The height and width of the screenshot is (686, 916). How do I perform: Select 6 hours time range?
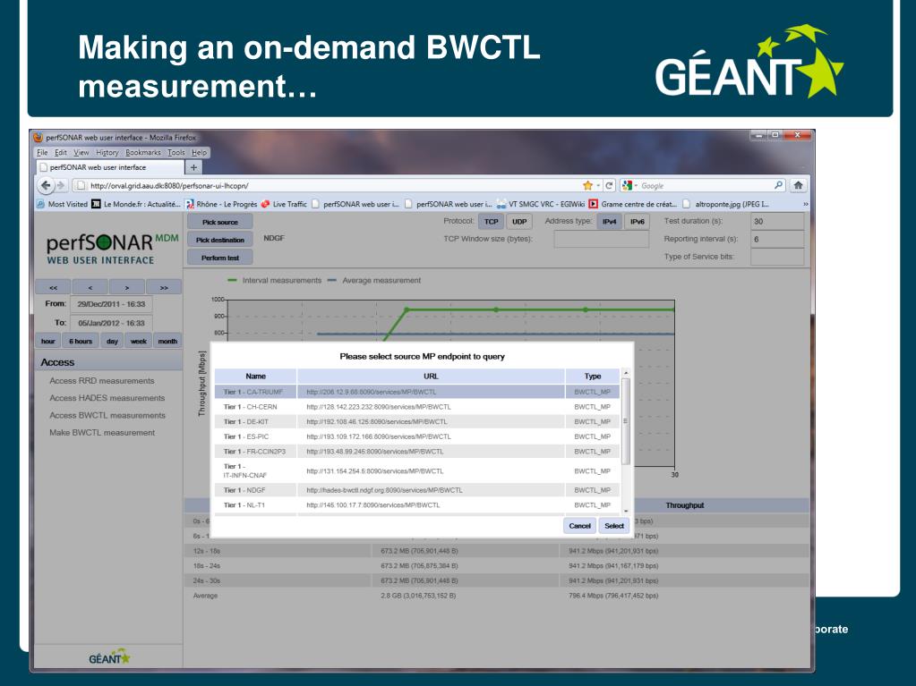click(81, 342)
